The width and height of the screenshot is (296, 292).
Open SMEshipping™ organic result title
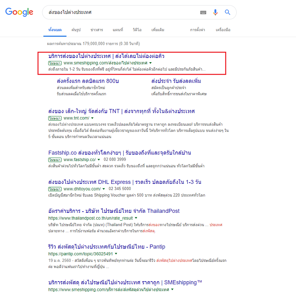[x=125, y=282]
